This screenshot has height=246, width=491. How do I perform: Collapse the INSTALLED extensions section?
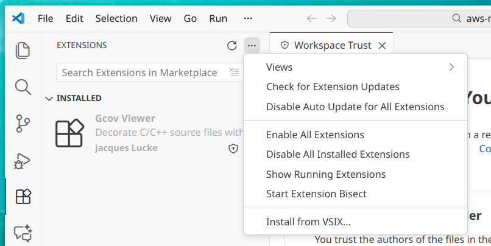tap(49, 98)
